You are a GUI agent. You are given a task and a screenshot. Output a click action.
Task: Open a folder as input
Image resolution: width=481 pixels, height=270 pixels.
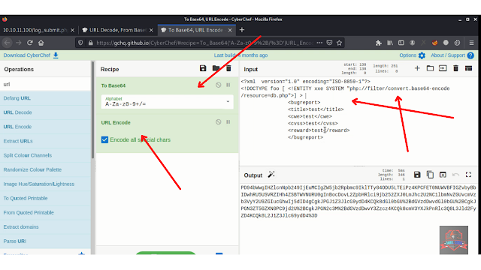point(430,68)
